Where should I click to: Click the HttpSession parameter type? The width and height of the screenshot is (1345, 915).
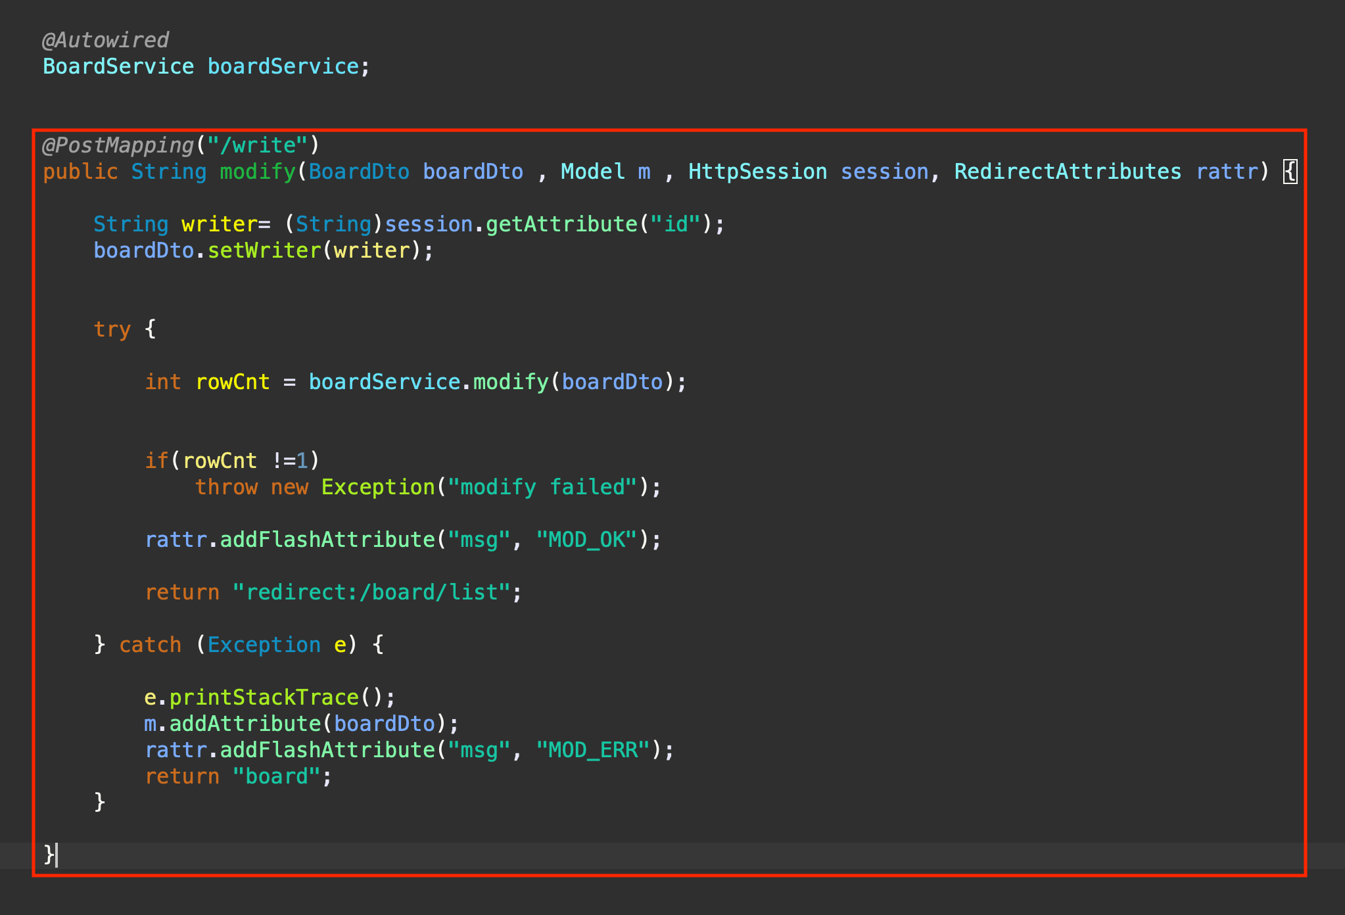click(x=757, y=172)
